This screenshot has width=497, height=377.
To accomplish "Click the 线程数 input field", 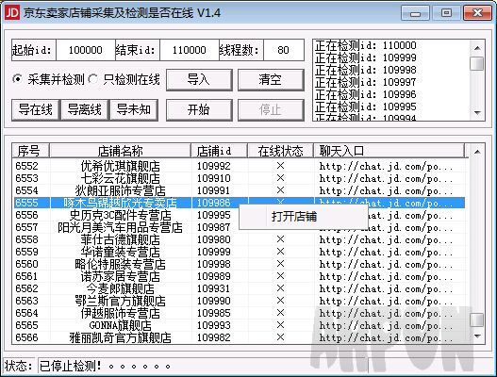I will pos(283,50).
